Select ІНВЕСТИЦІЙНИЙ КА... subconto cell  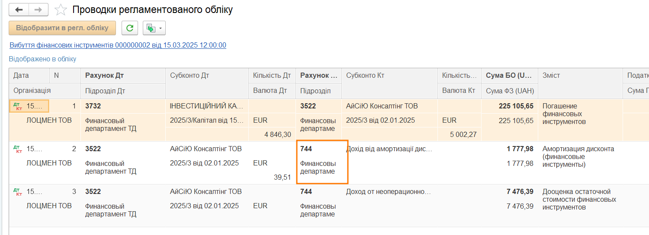click(207, 106)
